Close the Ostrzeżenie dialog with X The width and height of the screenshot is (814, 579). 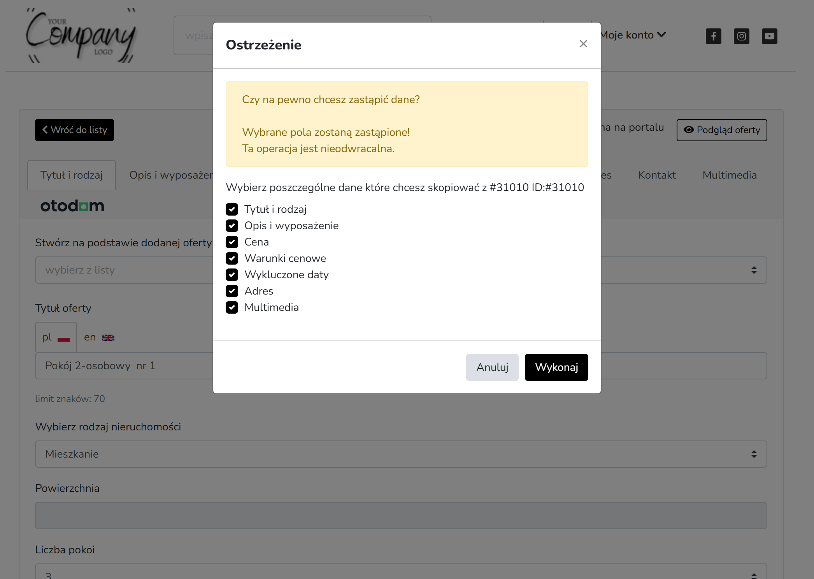(x=583, y=44)
